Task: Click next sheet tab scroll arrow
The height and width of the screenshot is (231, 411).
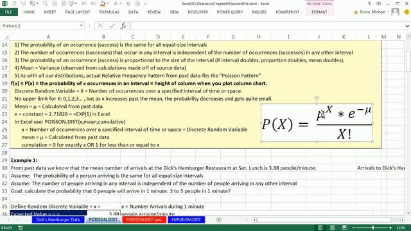Action: 17,219
